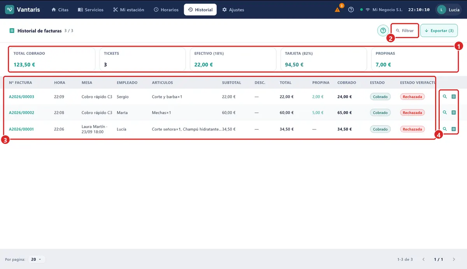Open Lucía's user profile avatar
The width and height of the screenshot is (467, 269).
point(441,10)
